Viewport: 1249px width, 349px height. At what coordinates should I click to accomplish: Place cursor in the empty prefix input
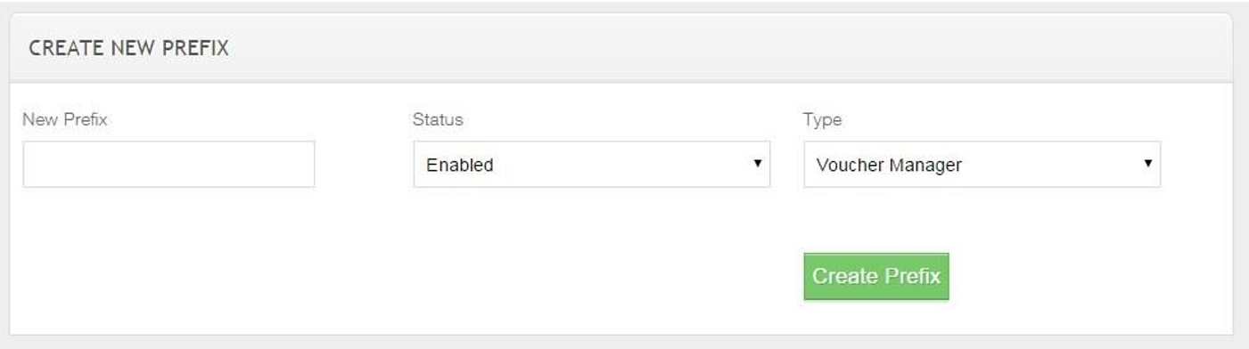pyautogui.click(x=168, y=164)
